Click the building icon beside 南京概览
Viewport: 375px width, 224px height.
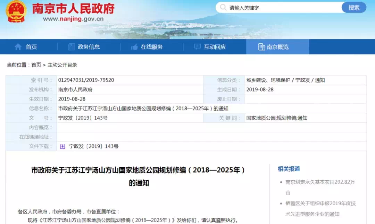pyautogui.click(x=261, y=47)
